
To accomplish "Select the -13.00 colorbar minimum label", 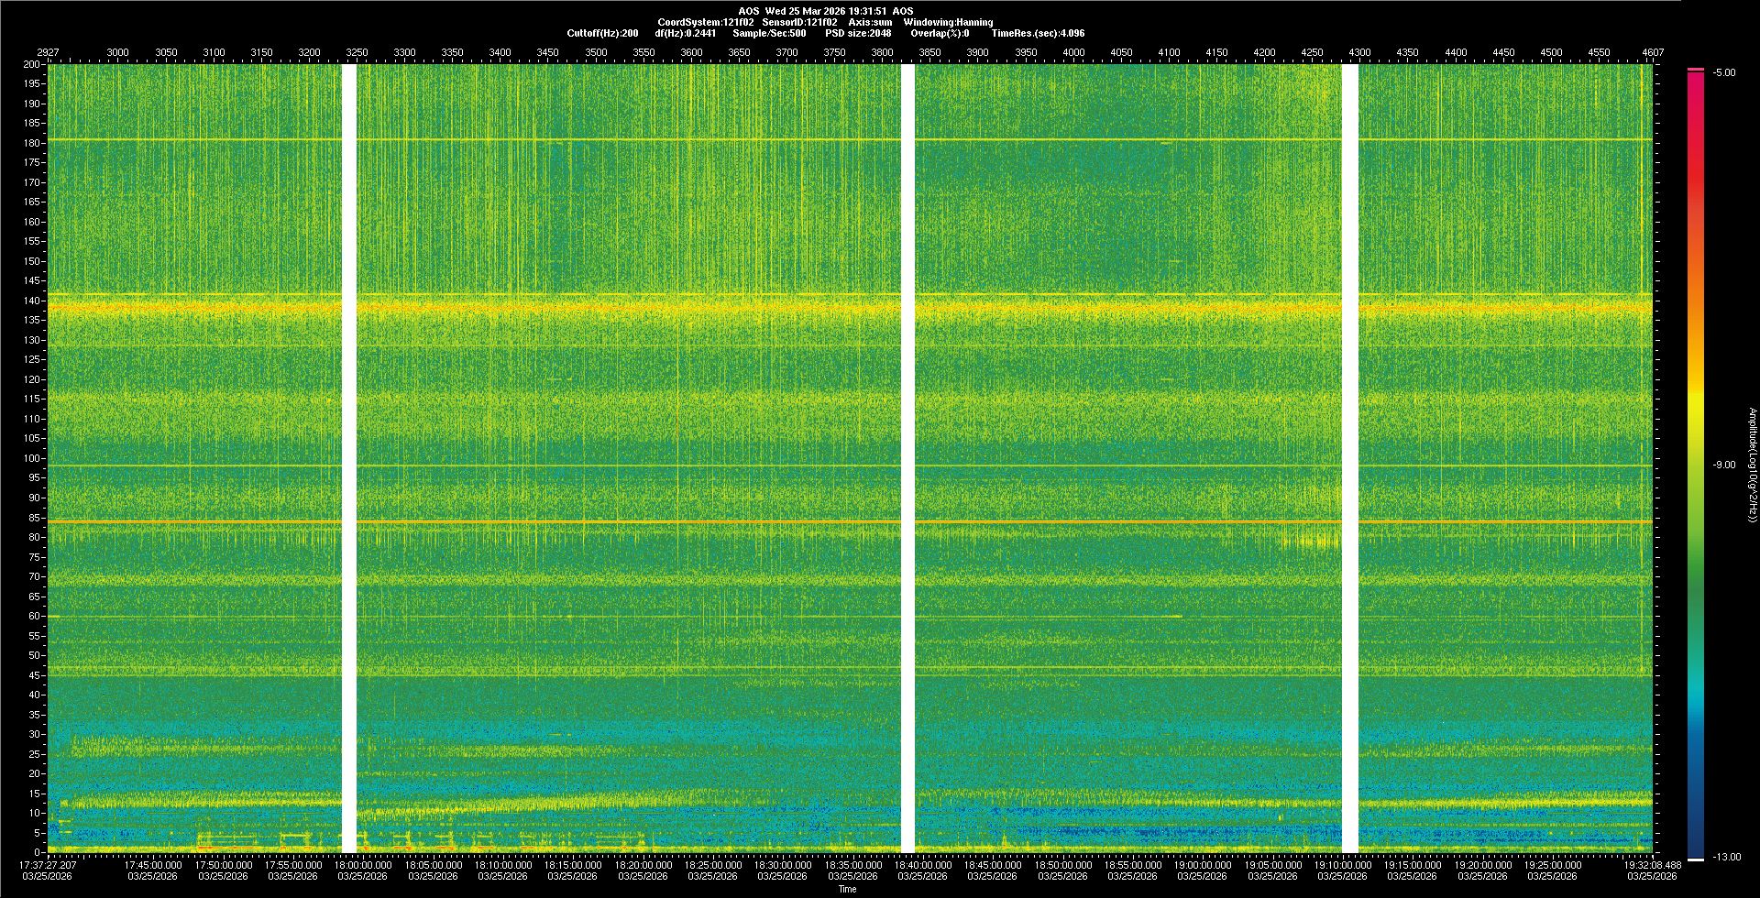I will [x=1726, y=857].
